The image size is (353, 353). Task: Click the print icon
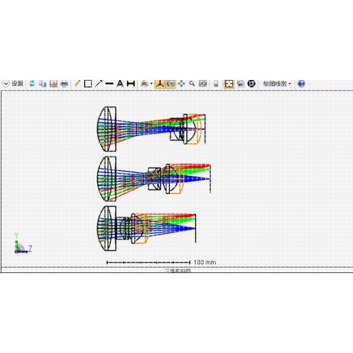tap(64, 84)
